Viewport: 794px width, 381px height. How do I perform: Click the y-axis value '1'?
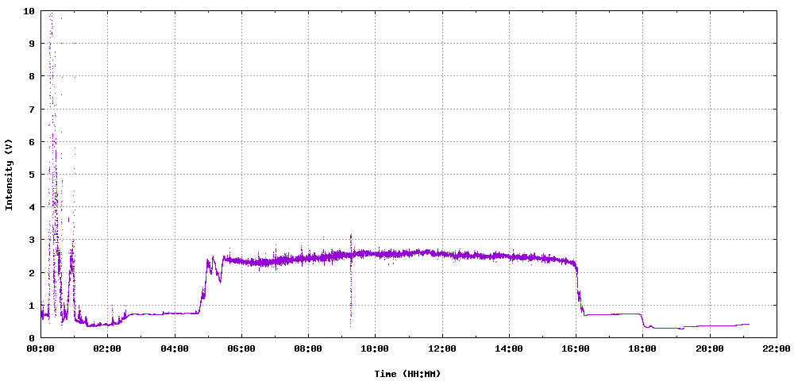33,305
